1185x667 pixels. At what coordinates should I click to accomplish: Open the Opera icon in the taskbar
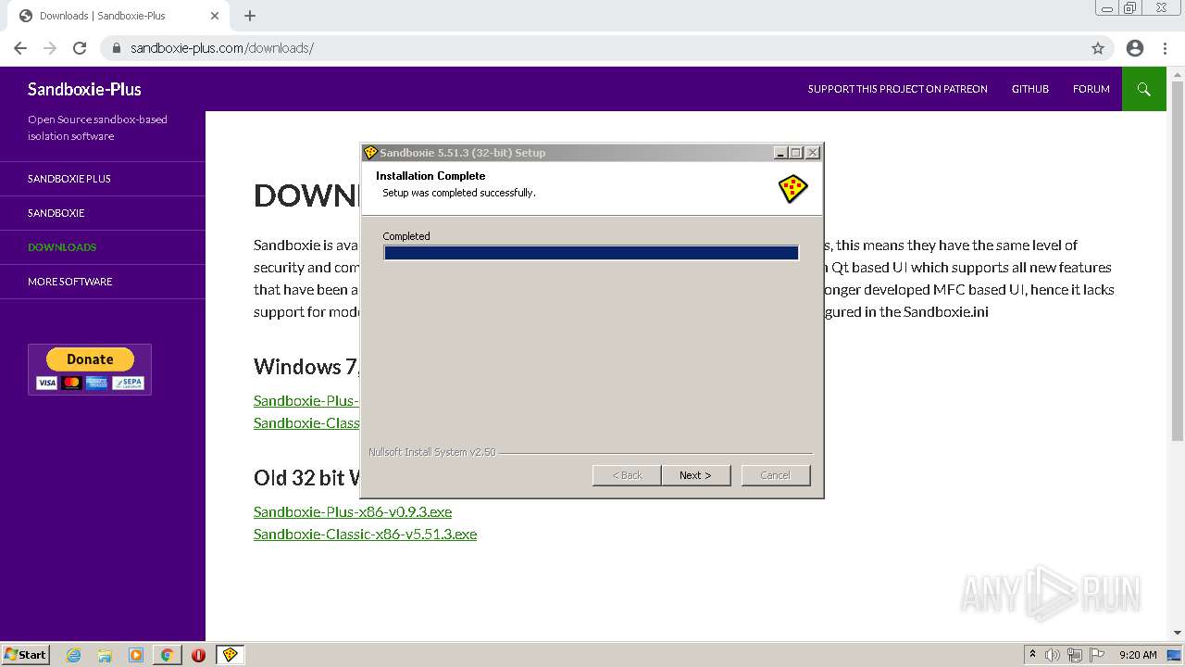point(198,655)
